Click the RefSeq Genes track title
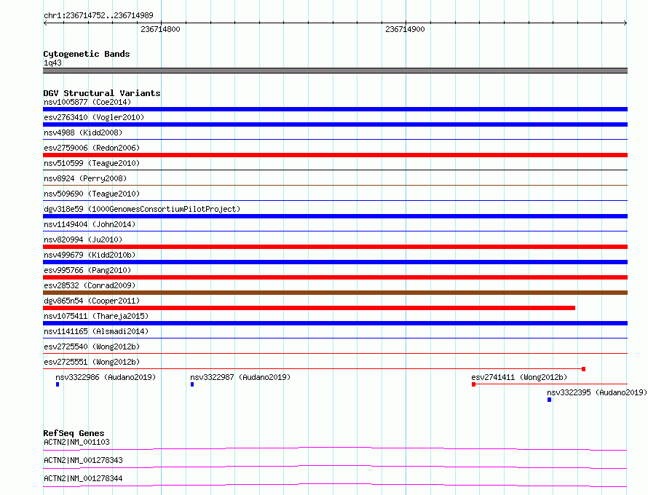Viewport: 648px width, 495px height. [74, 433]
